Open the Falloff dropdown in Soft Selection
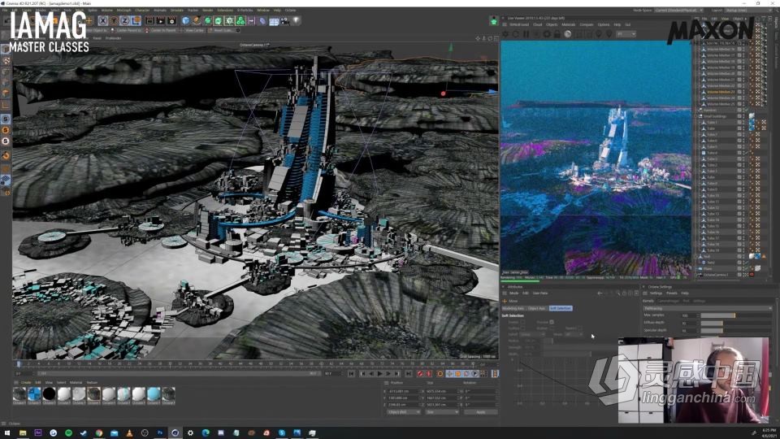Viewport: 780px width, 439px height. point(532,334)
